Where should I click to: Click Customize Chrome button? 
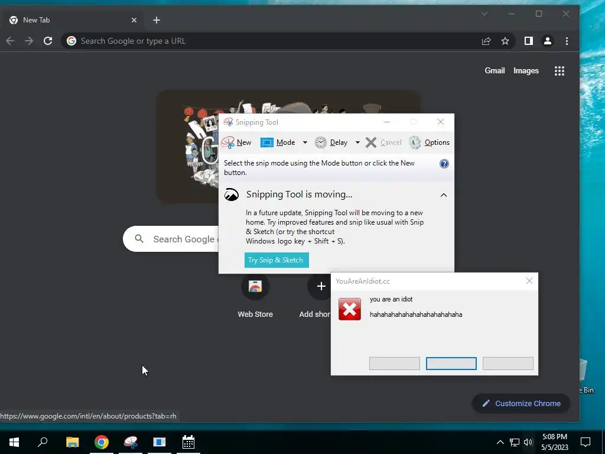pyautogui.click(x=521, y=403)
